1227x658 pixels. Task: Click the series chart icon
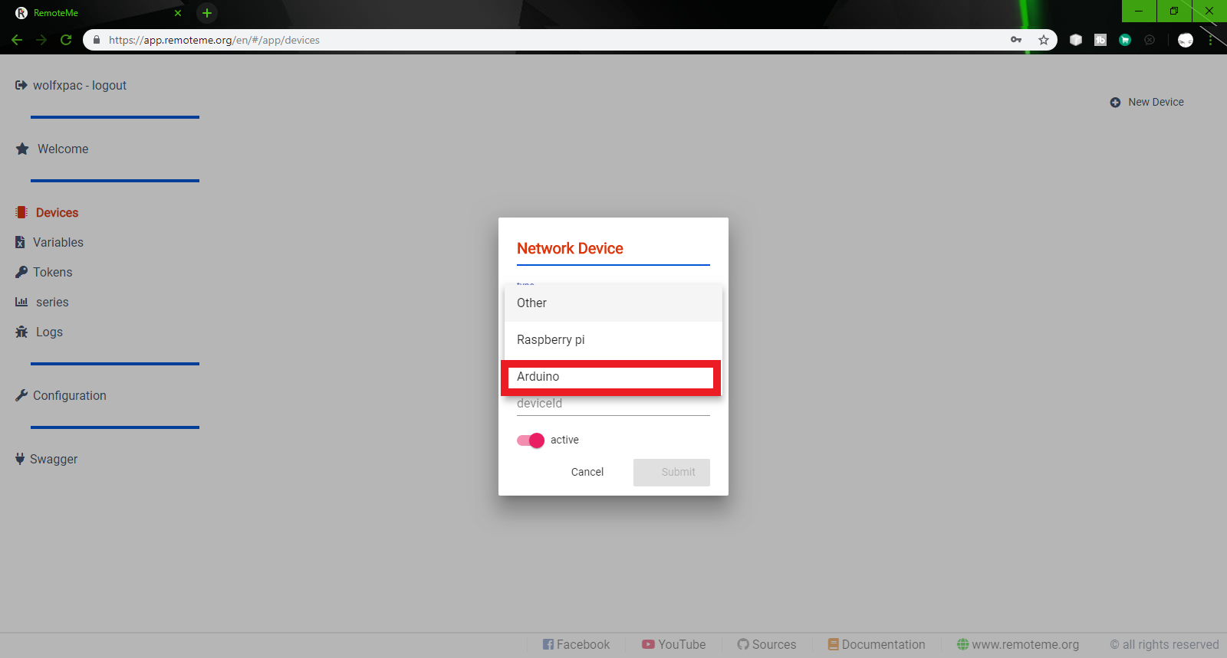click(x=21, y=302)
